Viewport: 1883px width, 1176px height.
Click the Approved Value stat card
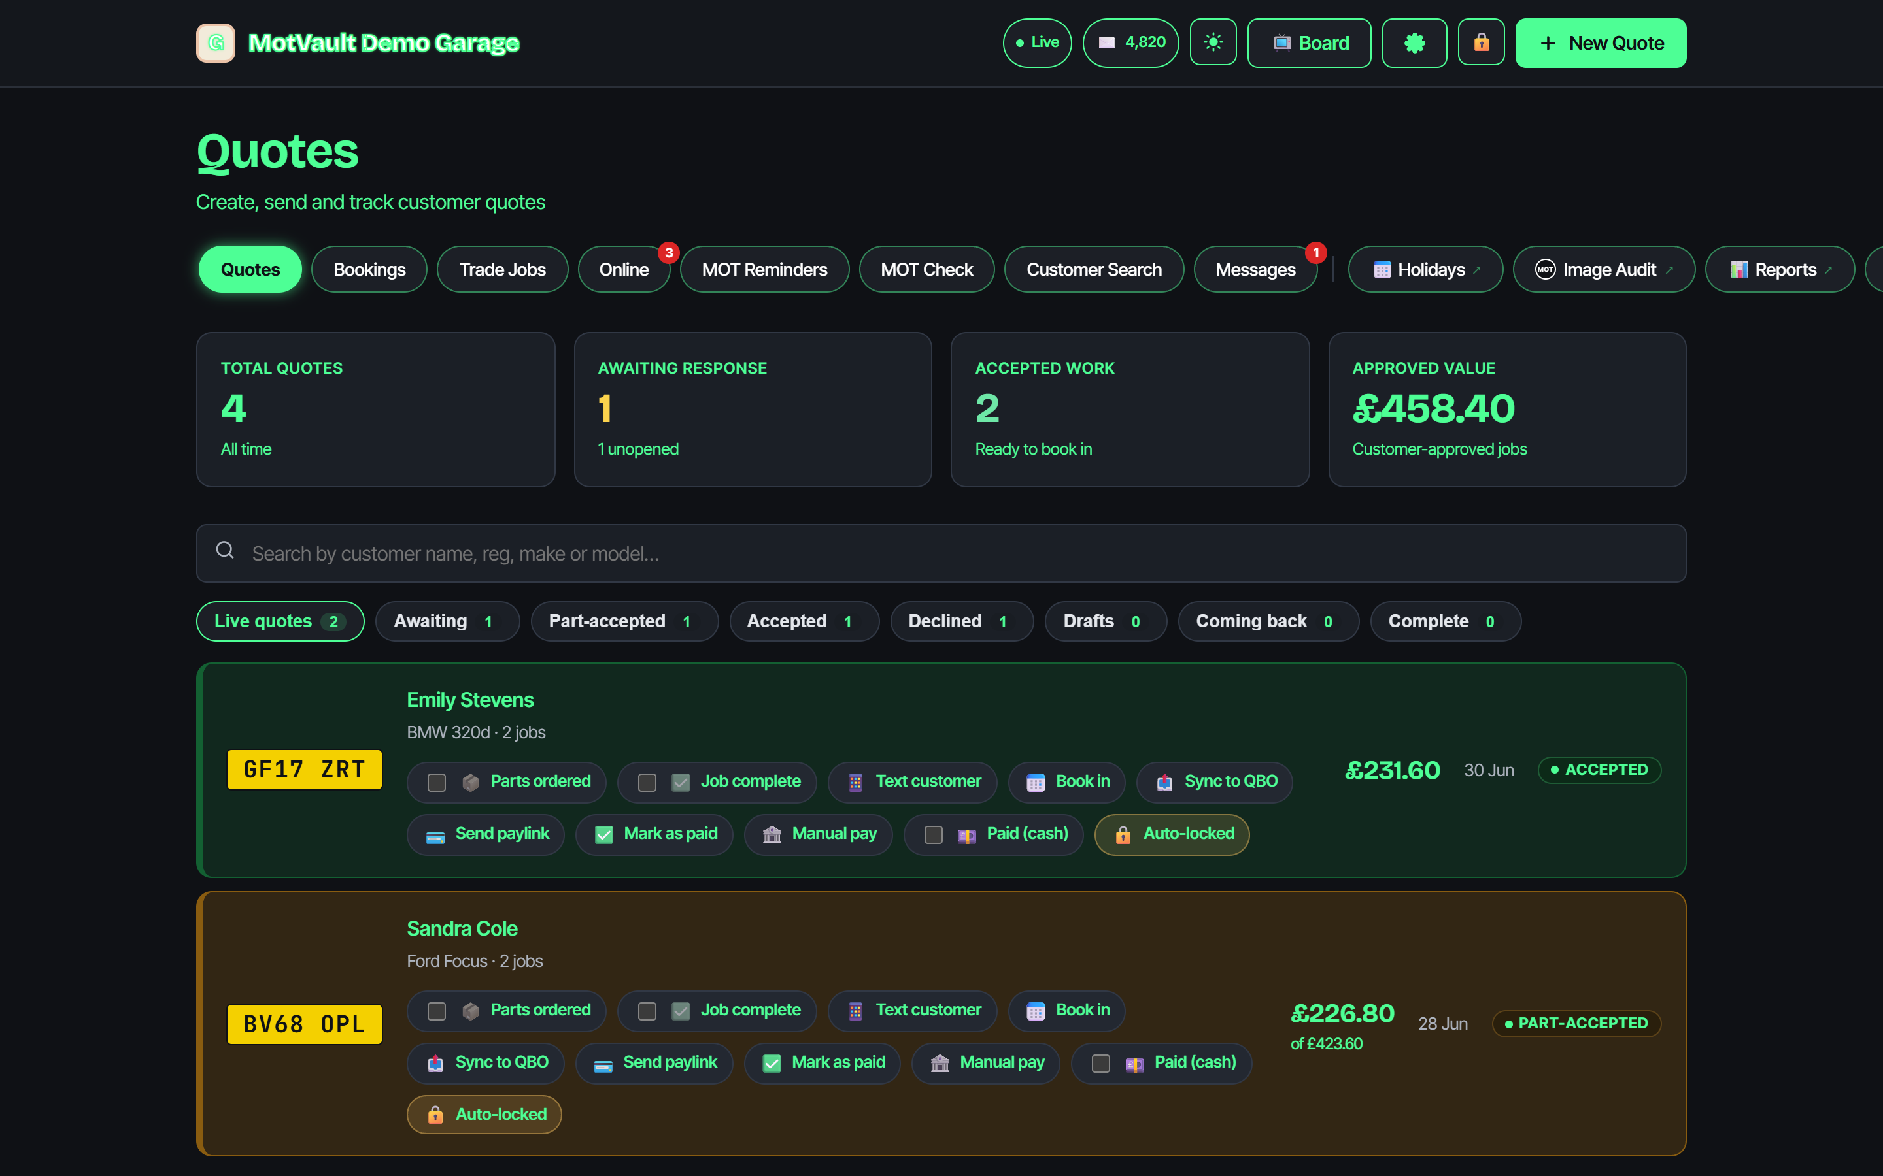1507,409
